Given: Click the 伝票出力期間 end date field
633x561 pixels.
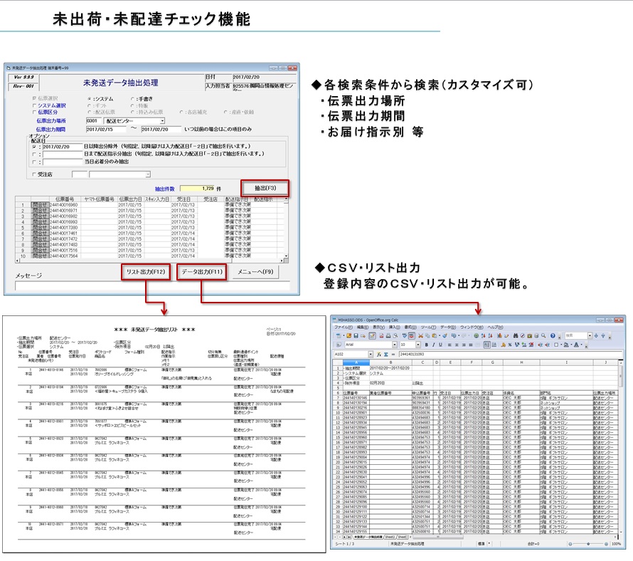Looking at the screenshot, I should coord(161,130).
